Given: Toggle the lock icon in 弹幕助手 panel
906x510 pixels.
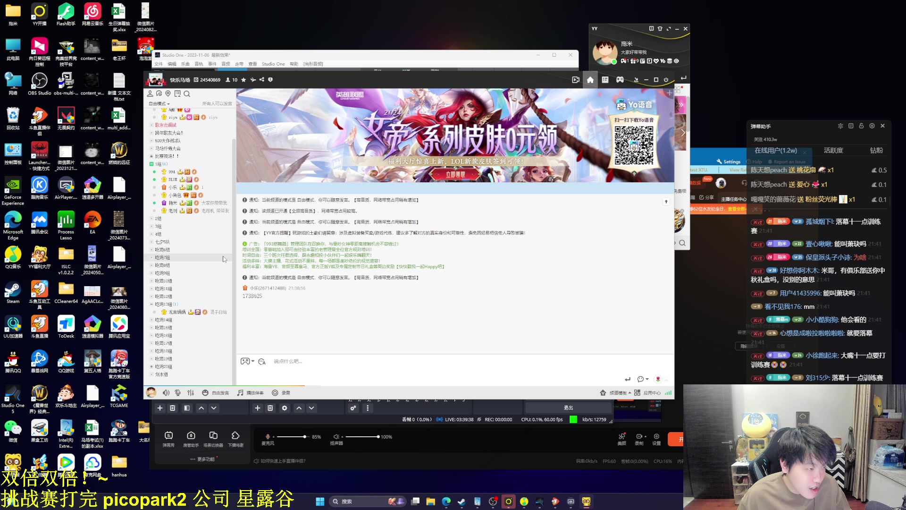Looking at the screenshot, I should point(861,126).
